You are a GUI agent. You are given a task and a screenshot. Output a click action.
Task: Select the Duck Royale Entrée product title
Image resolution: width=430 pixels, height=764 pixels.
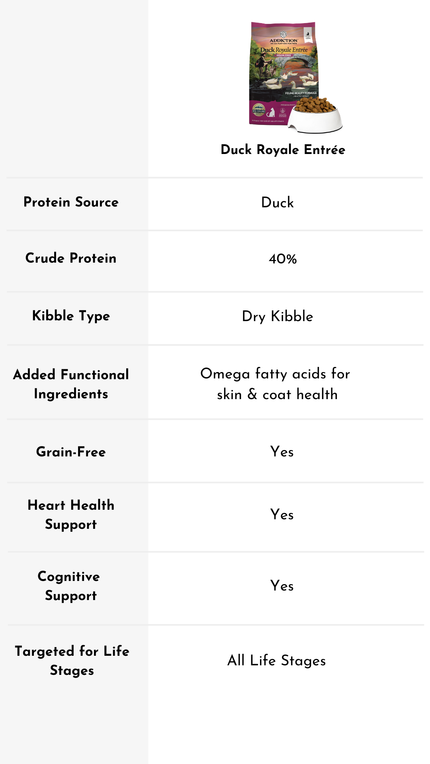tap(283, 150)
